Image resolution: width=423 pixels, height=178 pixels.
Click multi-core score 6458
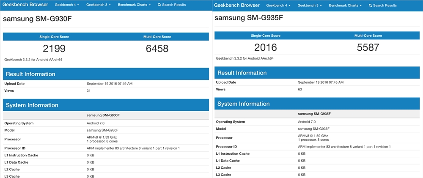(x=157, y=49)
